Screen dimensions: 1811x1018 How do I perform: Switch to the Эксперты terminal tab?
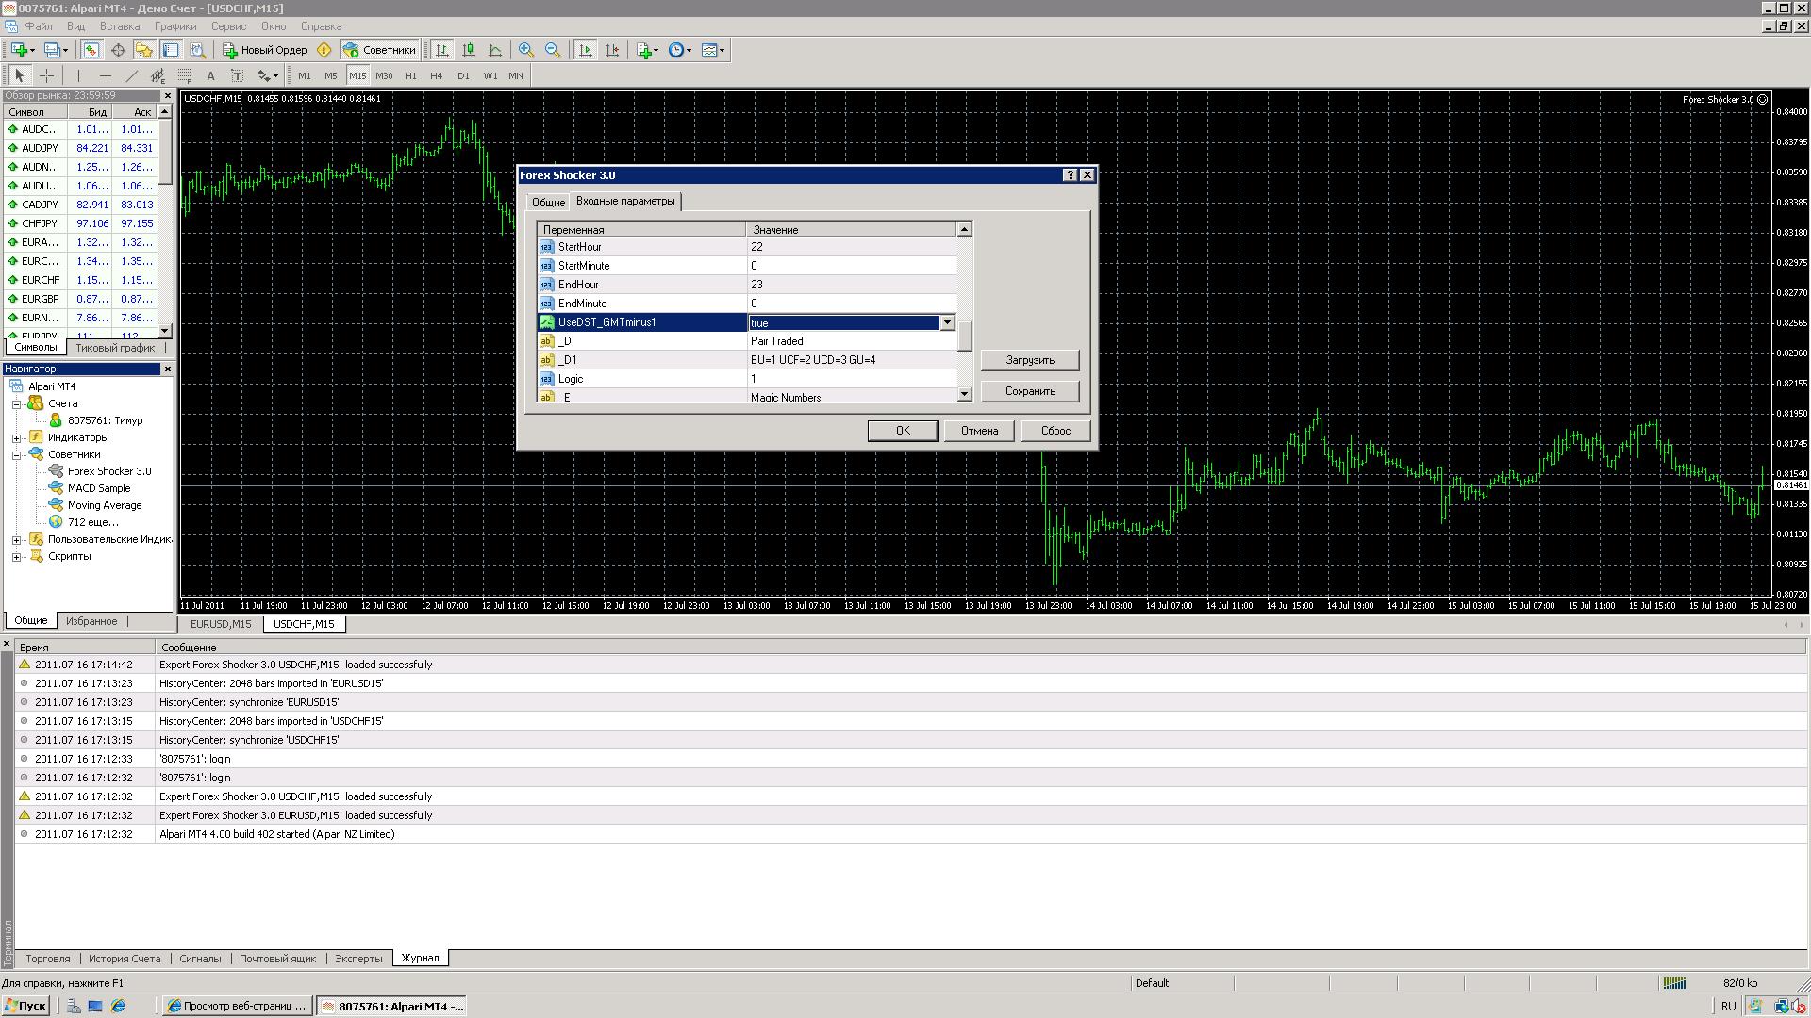pos(358,958)
